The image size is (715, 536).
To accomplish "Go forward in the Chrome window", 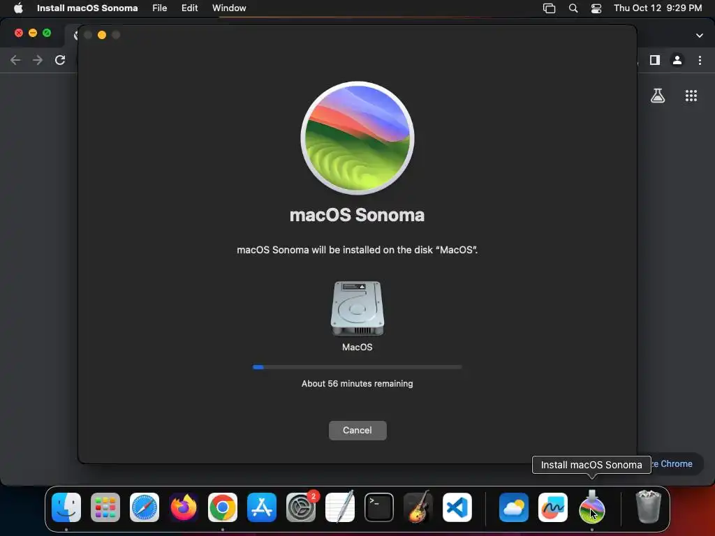I will [x=38, y=60].
